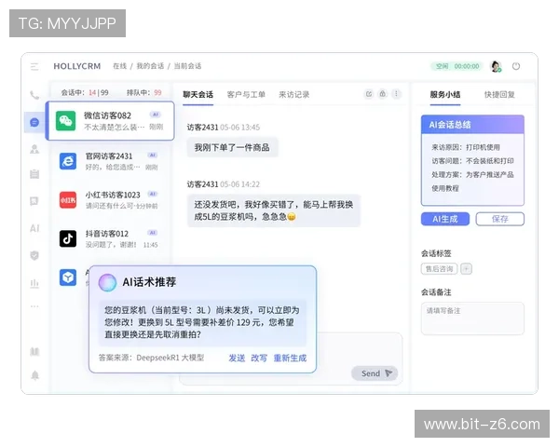Click the message 我刚下单了一件商品
The height and width of the screenshot is (447, 559).
pyautogui.click(x=232, y=147)
